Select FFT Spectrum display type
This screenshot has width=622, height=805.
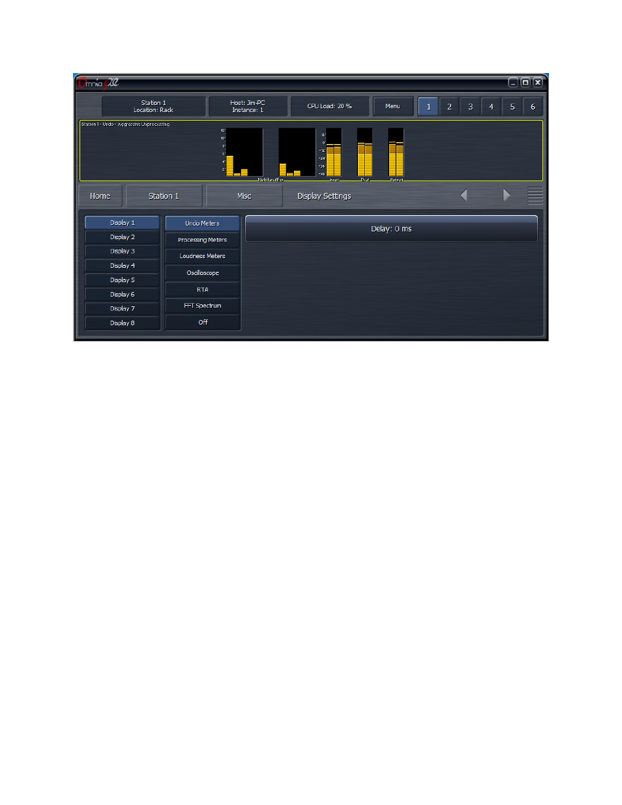203,306
